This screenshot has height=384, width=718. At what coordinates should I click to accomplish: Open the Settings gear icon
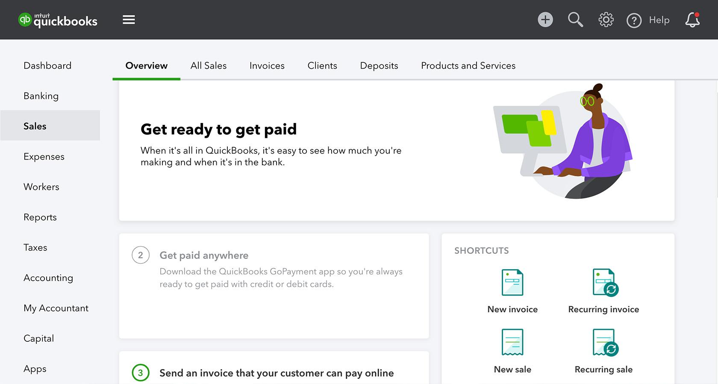(x=606, y=20)
